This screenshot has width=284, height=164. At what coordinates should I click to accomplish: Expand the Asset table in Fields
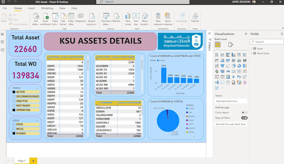coord(251,48)
